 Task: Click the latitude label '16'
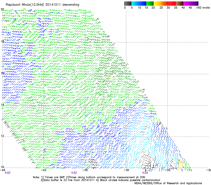[x=2, y=73]
